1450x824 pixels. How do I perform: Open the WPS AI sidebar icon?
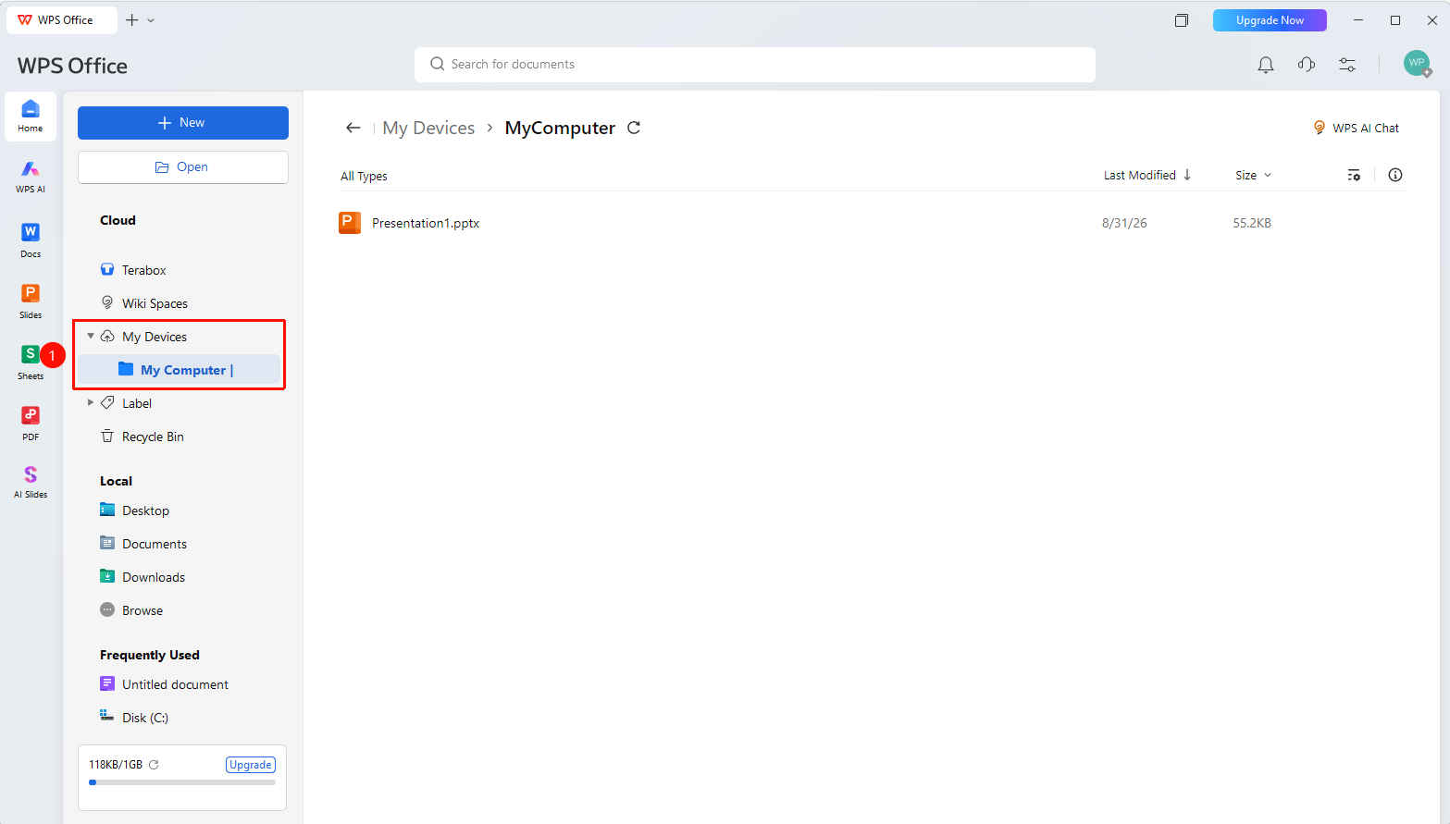[31, 176]
